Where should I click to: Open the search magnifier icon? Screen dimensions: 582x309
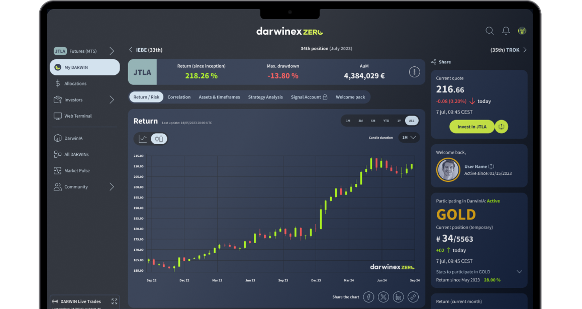[x=490, y=31]
